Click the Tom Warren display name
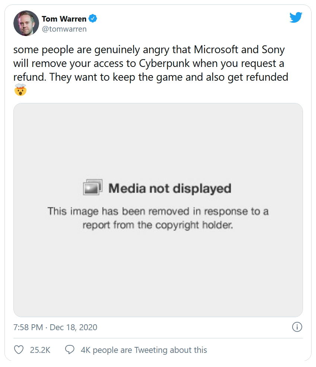This screenshot has width=316, height=367. click(64, 19)
